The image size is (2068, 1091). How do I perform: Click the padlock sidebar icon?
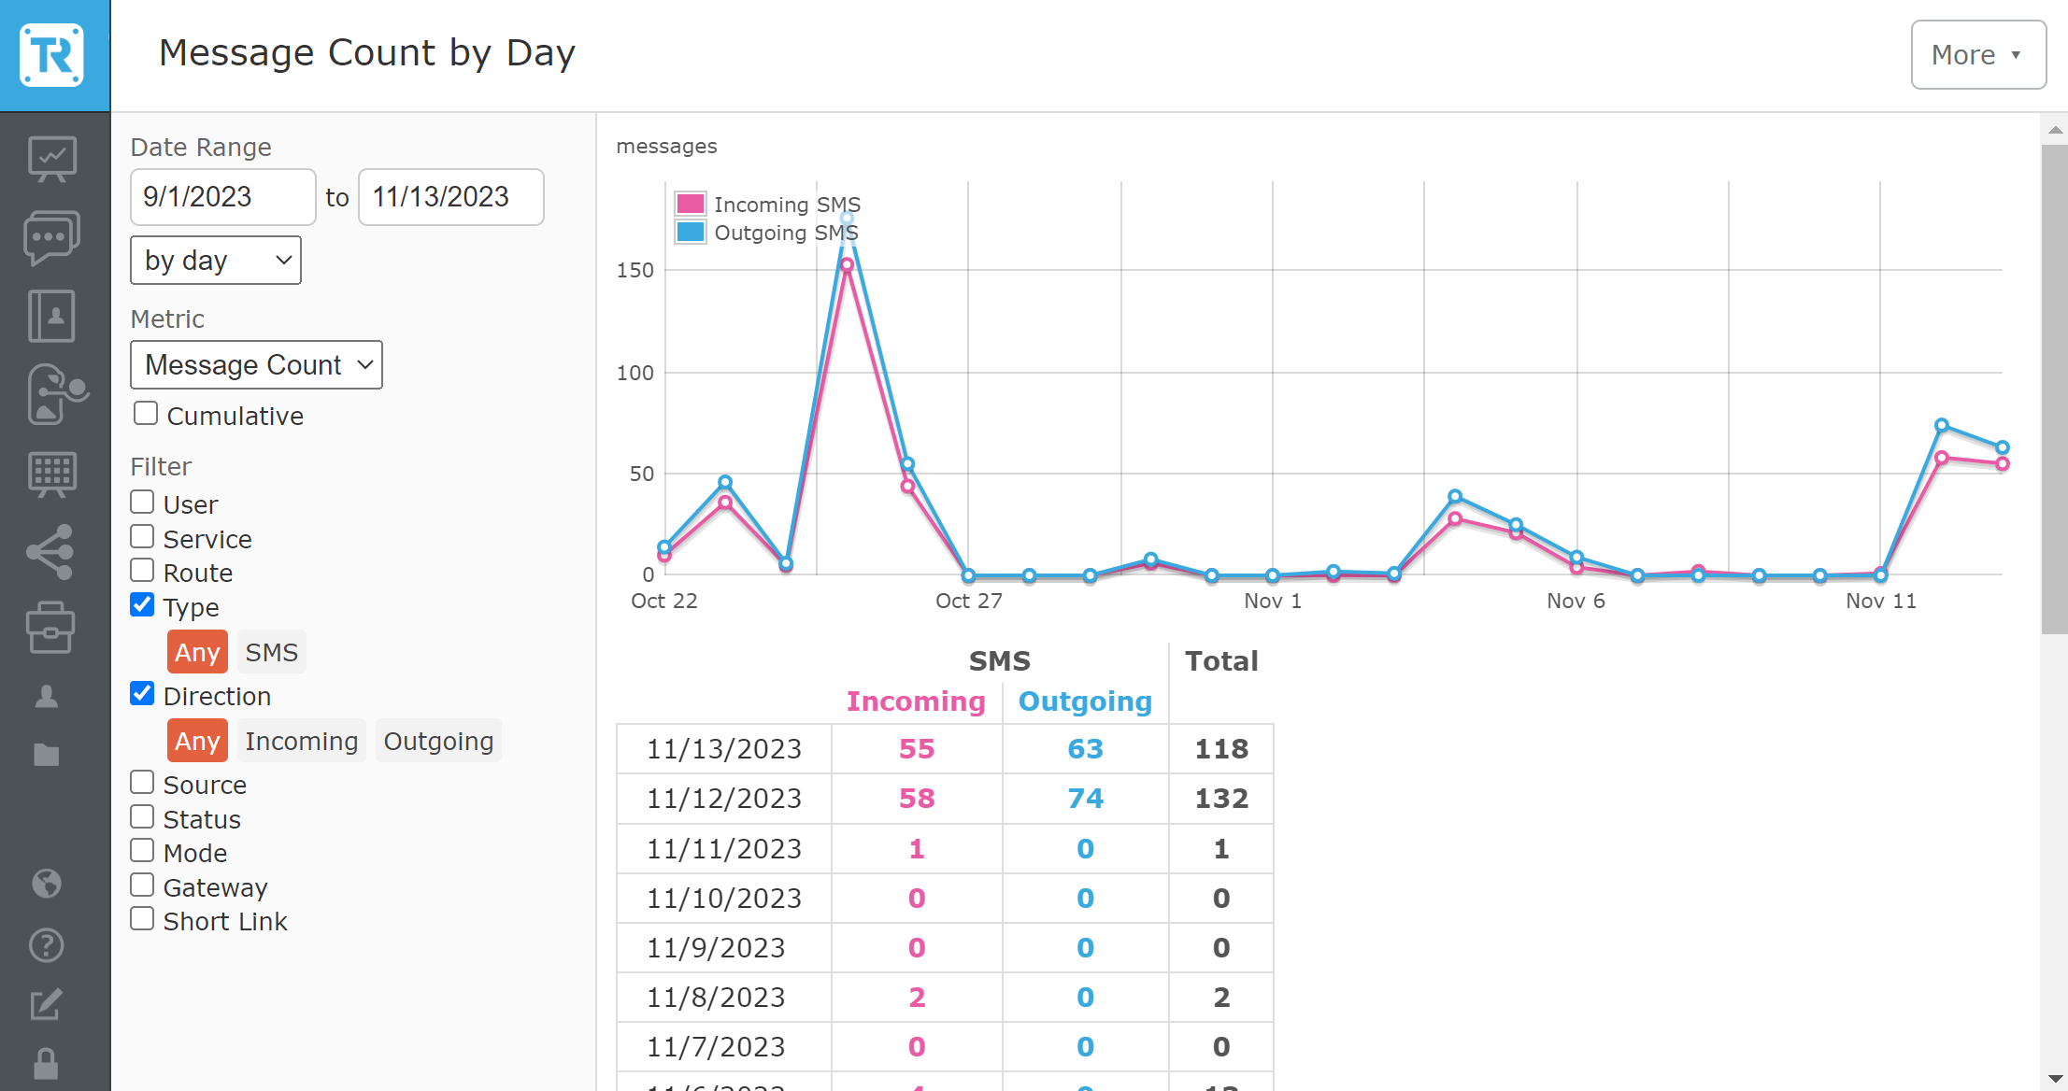47,1063
